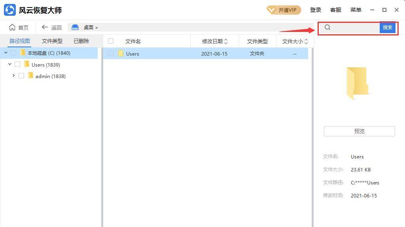Click the folder icon of 本地磁盘 (C) tree node

click(x=23, y=53)
